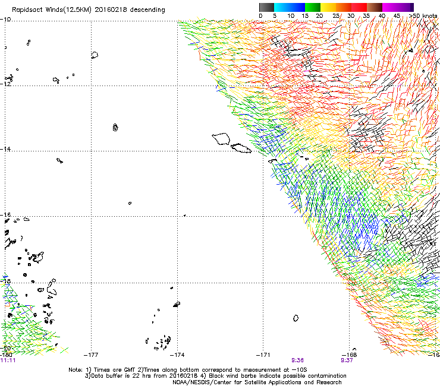Click the round island outline between -12 and -14 near -176
Screen dimensions: 440x386
[115, 127]
